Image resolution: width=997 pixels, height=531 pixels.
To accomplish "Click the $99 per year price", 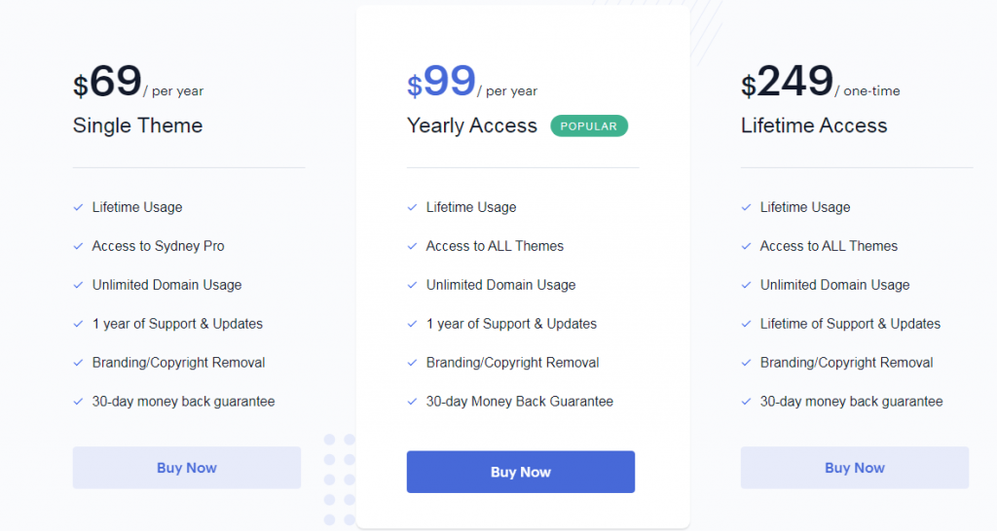I will pyautogui.click(x=472, y=82).
